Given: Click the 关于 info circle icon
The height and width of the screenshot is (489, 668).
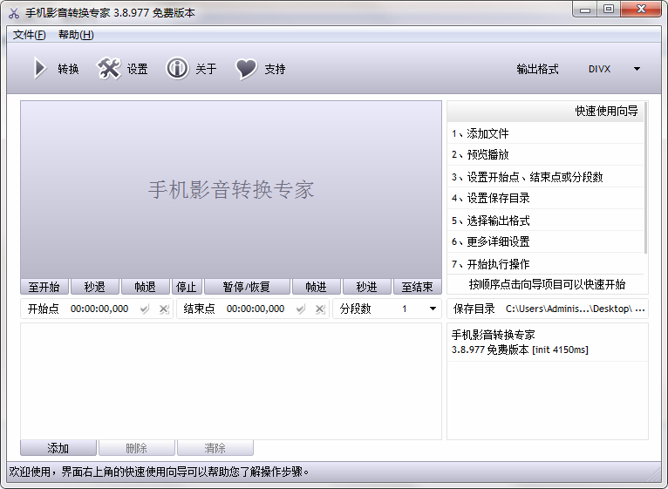Looking at the screenshot, I should pyautogui.click(x=177, y=69).
